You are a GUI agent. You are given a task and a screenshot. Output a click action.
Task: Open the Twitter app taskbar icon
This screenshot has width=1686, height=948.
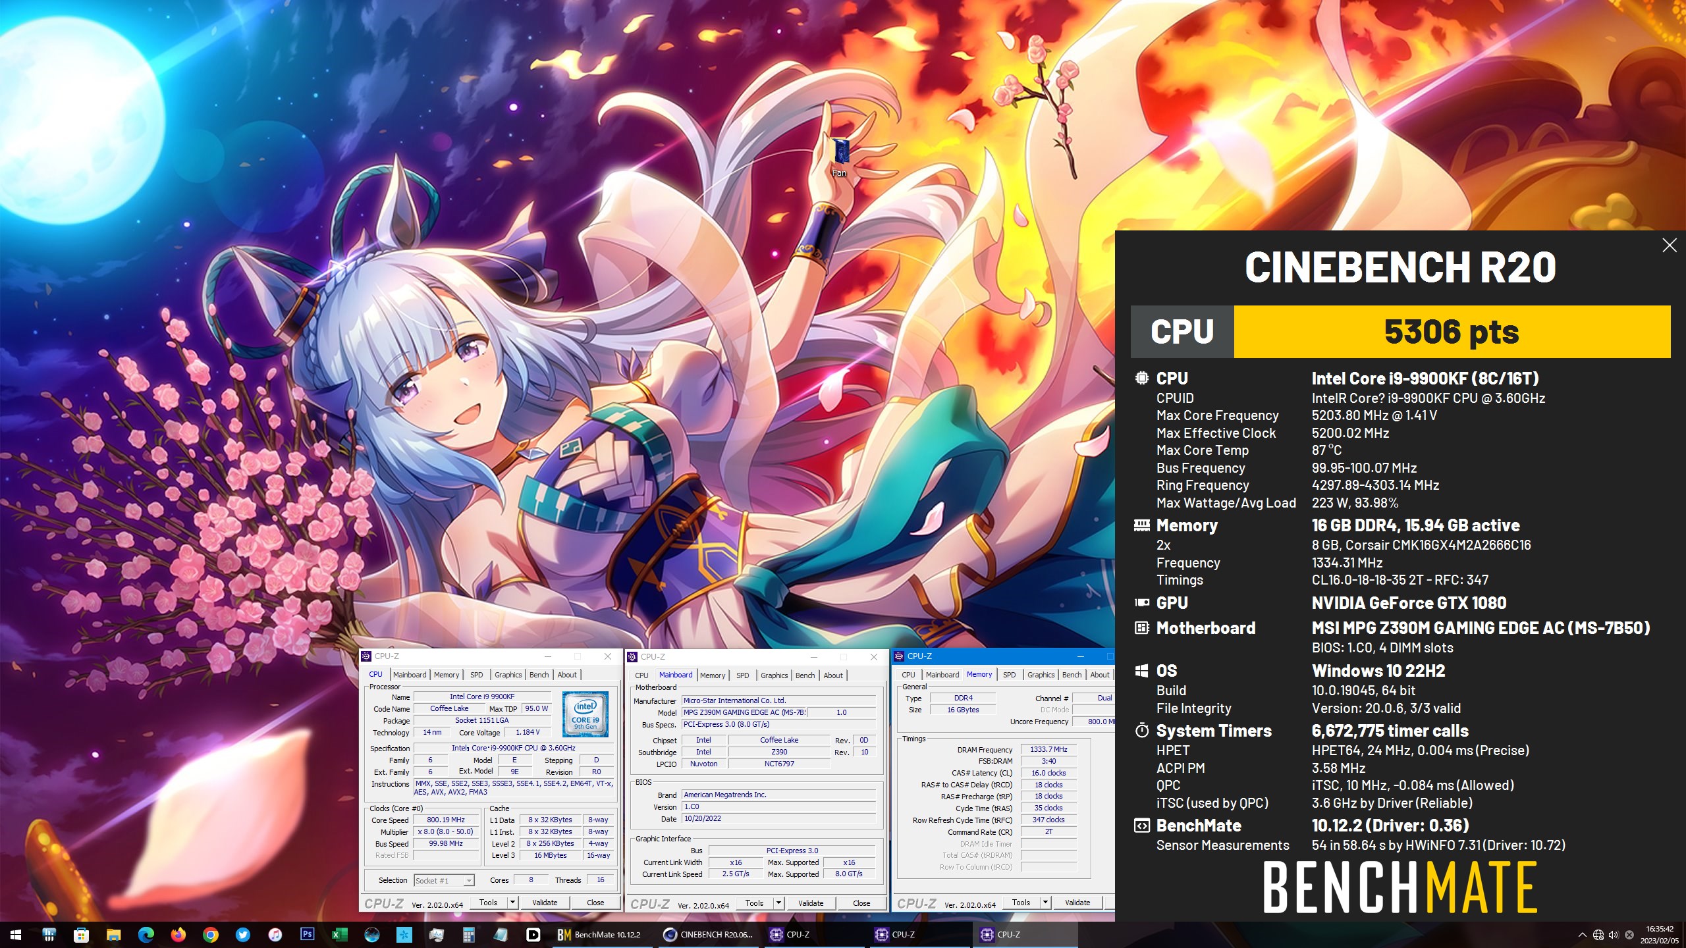point(242,934)
